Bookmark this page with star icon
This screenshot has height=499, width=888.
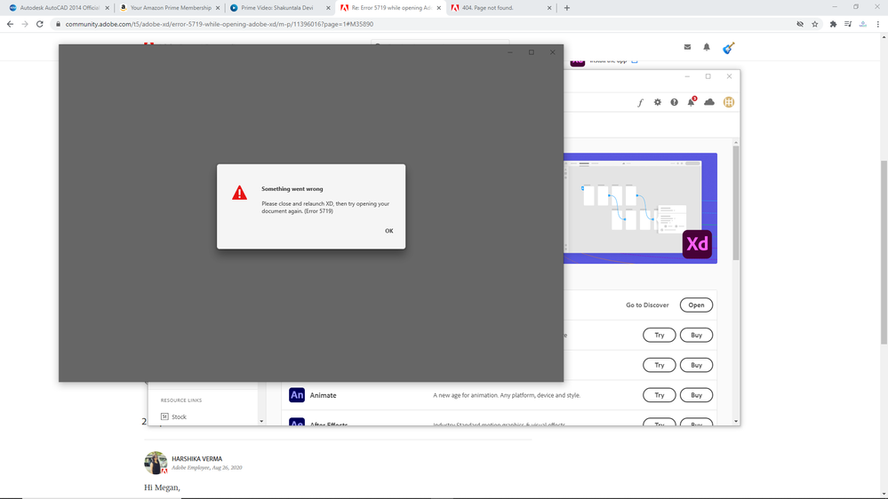point(815,24)
